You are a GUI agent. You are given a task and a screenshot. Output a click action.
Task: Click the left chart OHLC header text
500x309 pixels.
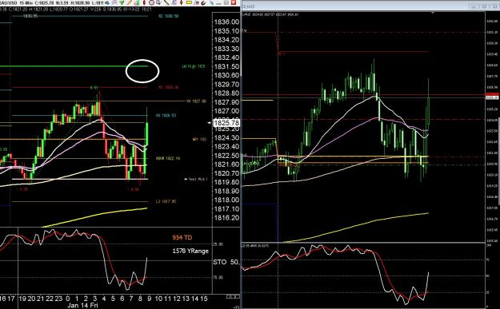click(76, 10)
